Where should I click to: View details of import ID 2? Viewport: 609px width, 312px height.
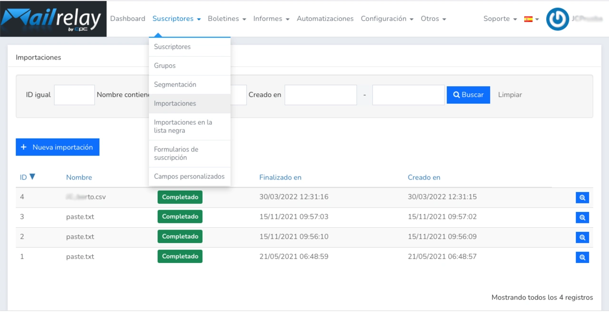click(x=582, y=237)
